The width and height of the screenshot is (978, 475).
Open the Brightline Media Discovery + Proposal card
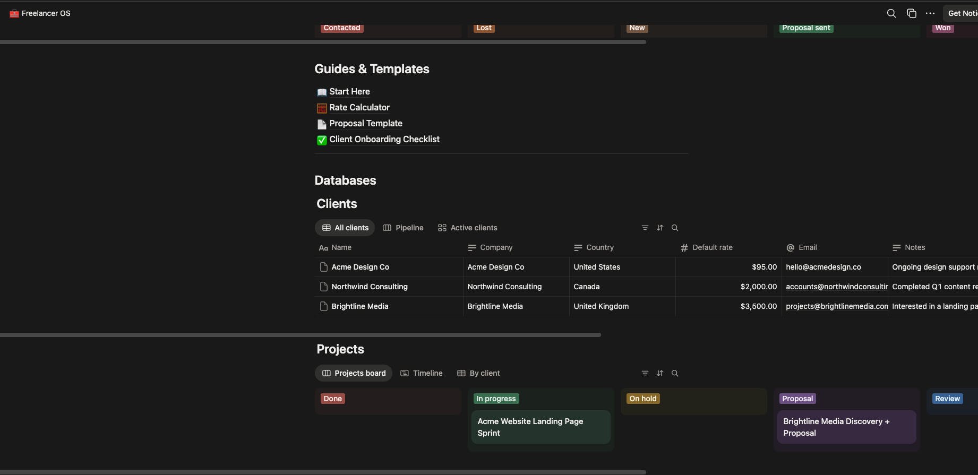coord(847,427)
